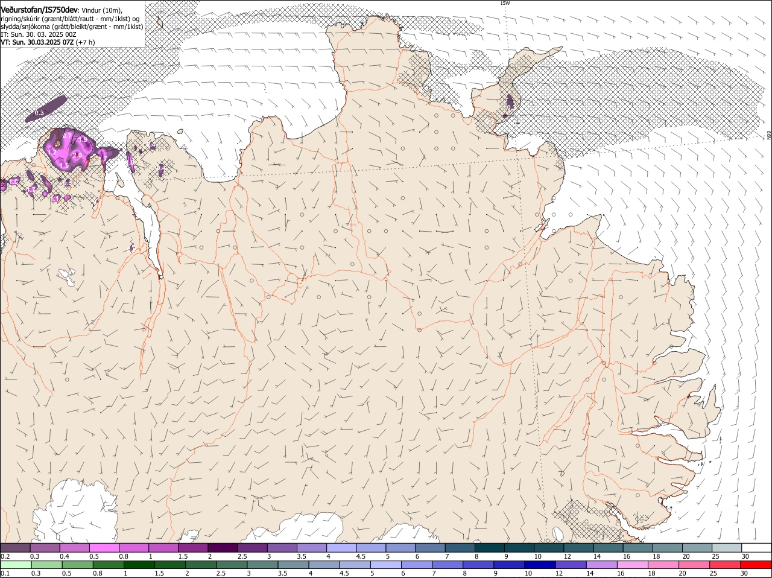772x578 pixels.
Task: Pick the dark teal upper swatch at 8
Action: tap(490, 548)
